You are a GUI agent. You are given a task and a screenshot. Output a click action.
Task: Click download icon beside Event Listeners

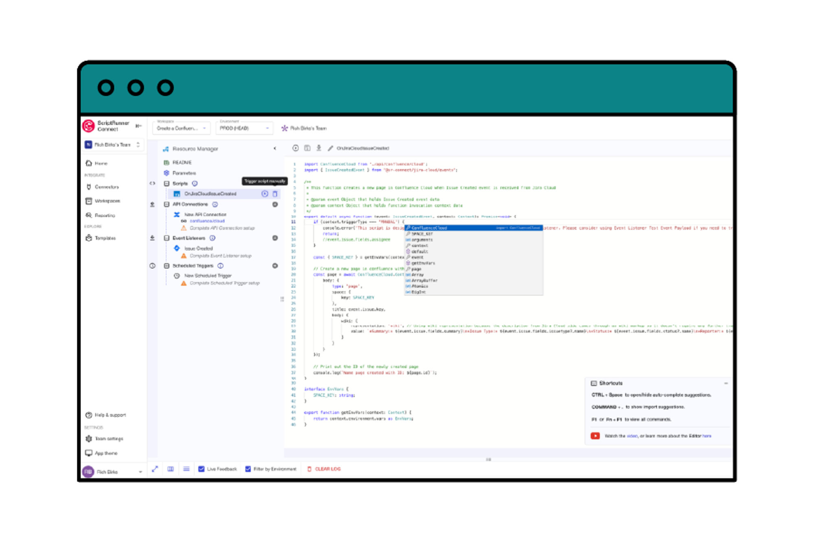coord(153,238)
